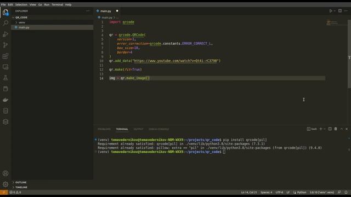Maximize the panel size chevron
Image resolution: width=351 pixels, height=197 pixels.
pyautogui.click(x=342, y=129)
